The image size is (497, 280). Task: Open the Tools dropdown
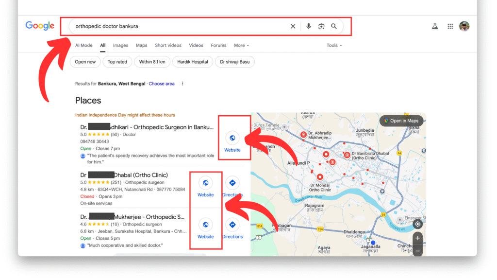(x=334, y=45)
